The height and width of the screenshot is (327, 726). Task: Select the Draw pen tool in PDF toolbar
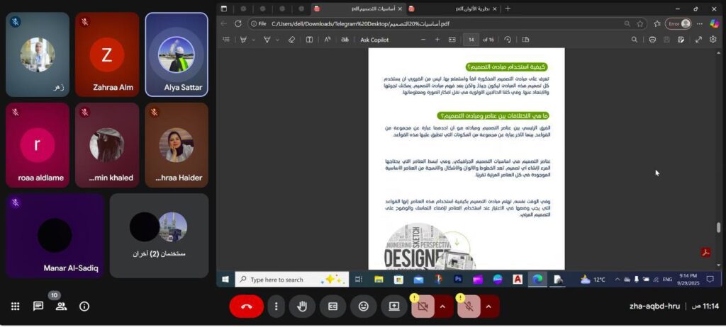coord(267,40)
